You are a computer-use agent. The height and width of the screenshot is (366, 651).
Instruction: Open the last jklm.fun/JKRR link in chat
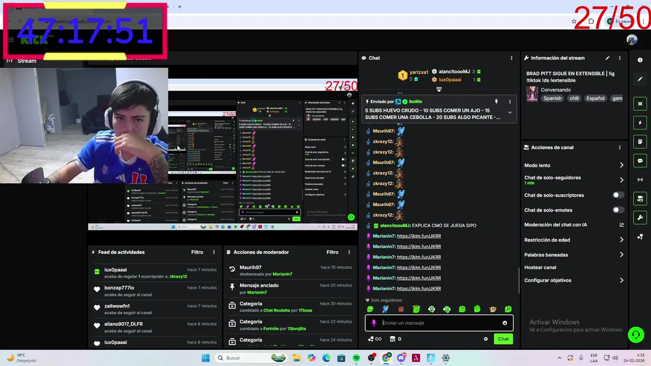pos(419,288)
